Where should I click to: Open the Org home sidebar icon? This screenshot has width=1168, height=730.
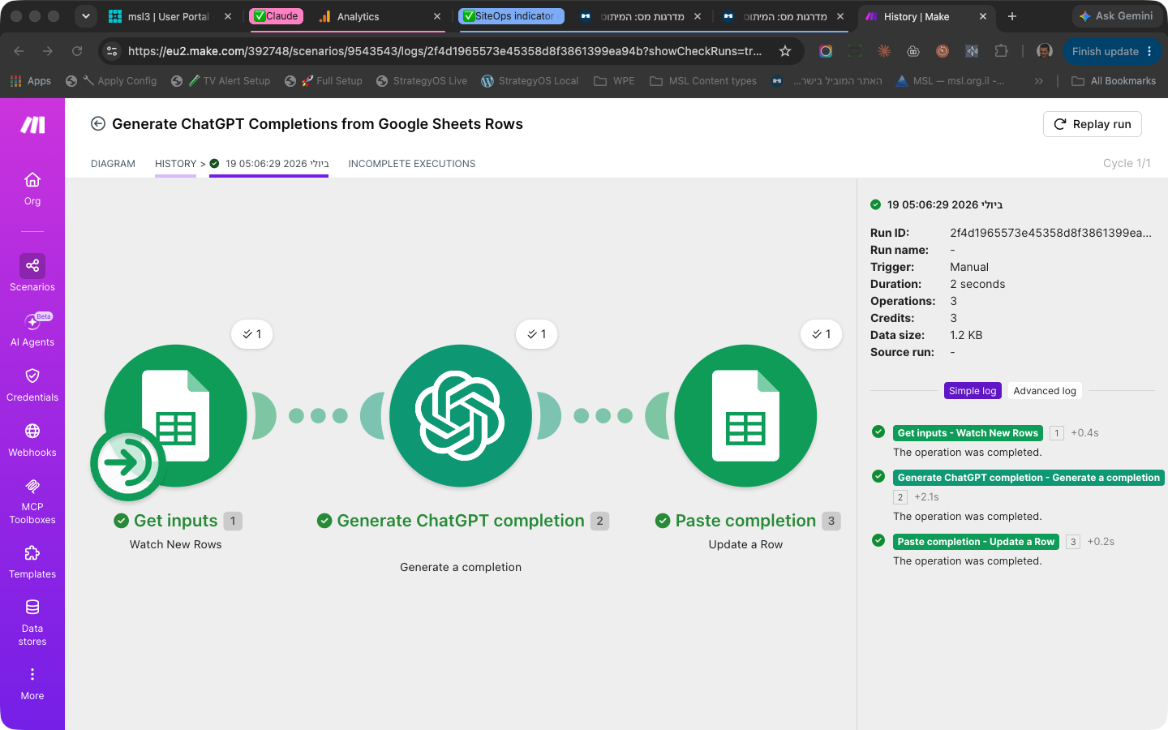coord(32,188)
